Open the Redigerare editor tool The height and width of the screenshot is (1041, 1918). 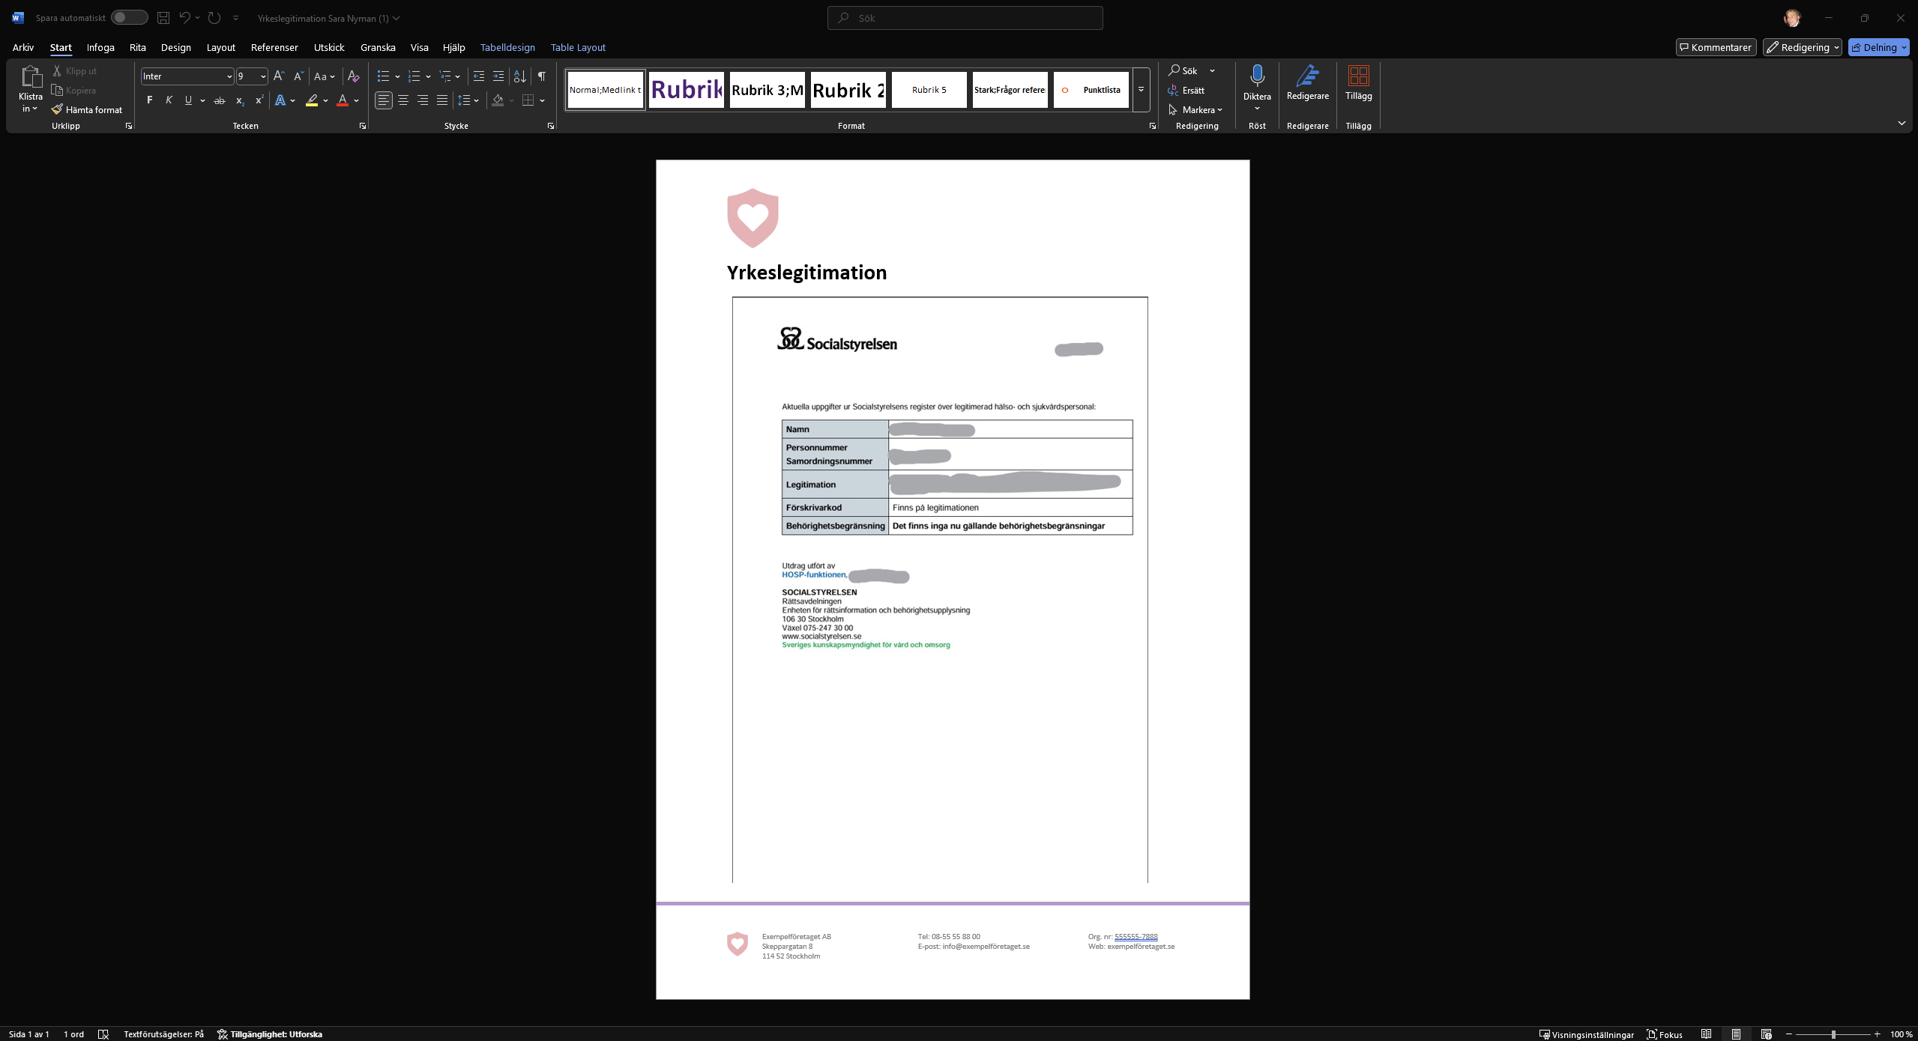click(1307, 82)
